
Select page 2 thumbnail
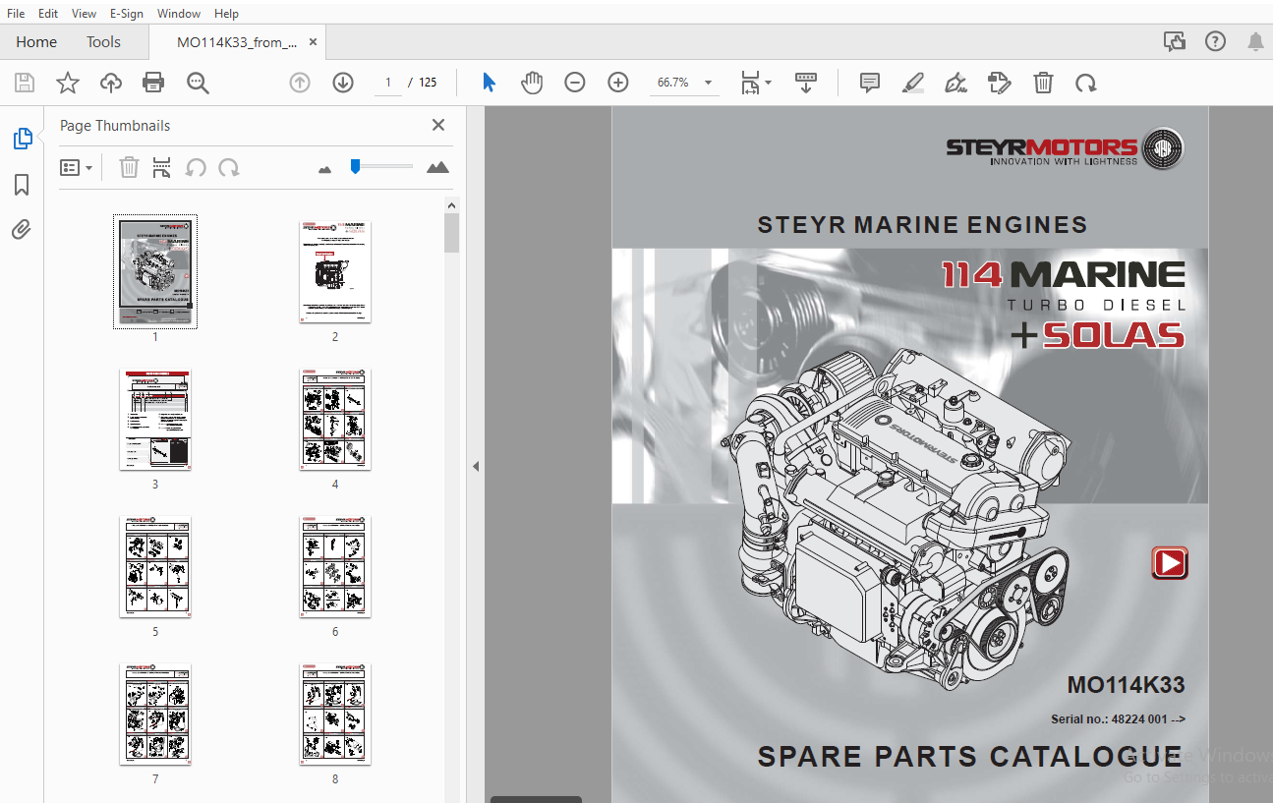coord(335,271)
